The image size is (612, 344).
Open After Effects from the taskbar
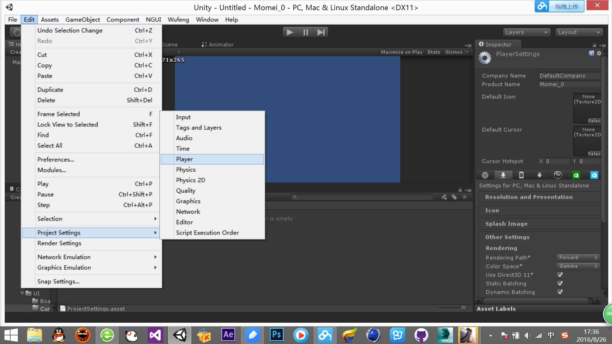228,335
